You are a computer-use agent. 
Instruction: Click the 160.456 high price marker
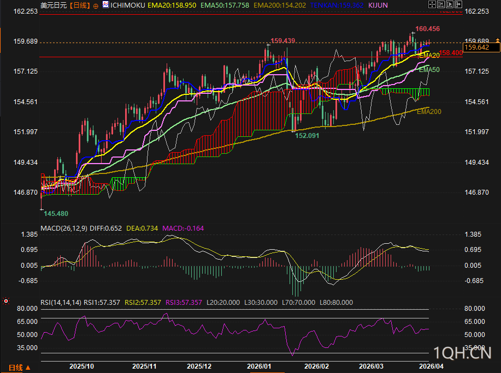427,29
